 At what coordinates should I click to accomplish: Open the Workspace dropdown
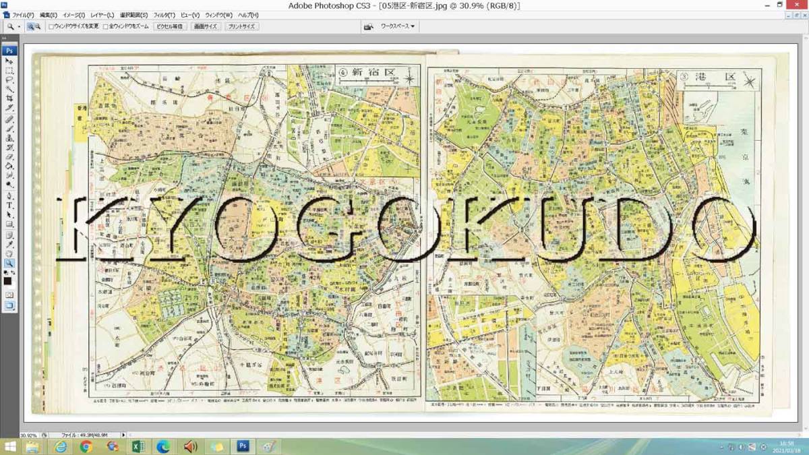pos(398,26)
